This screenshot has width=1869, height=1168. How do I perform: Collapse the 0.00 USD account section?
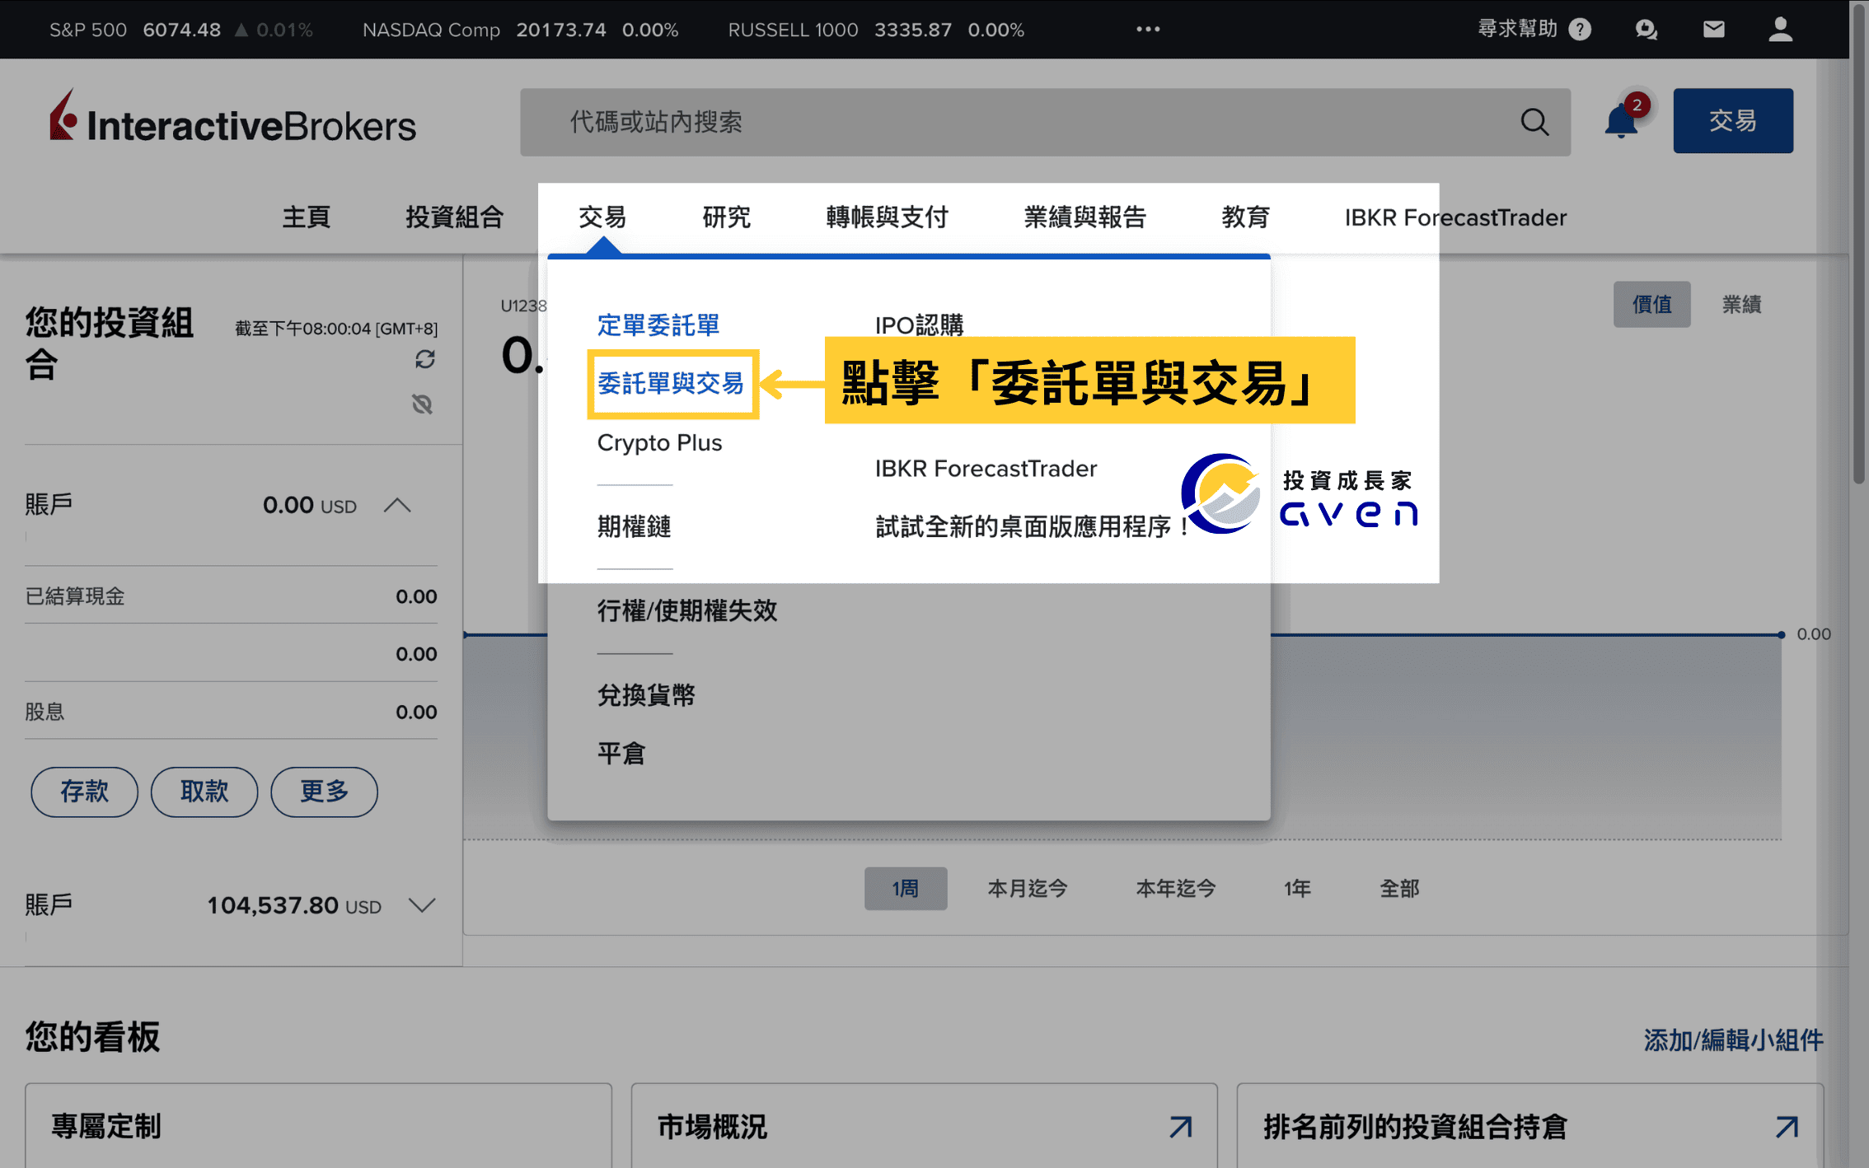[x=397, y=505]
